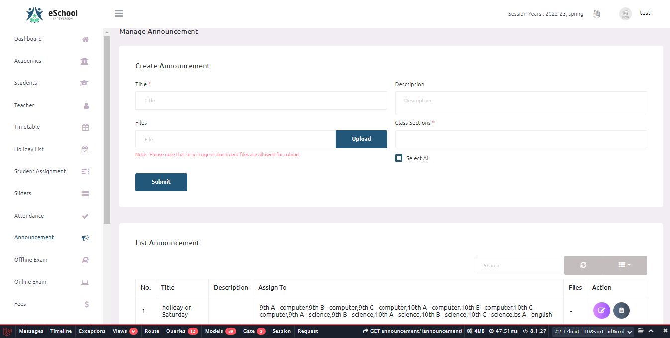670x338 pixels.
Task: Open the test user profile avatar
Action: pos(625,14)
